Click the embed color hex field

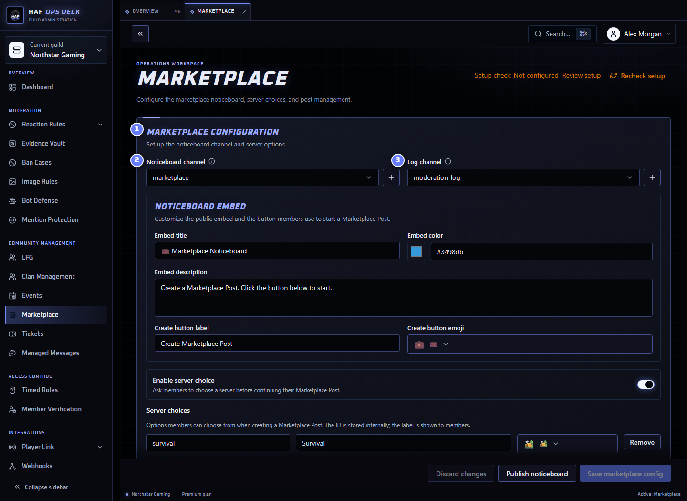pyautogui.click(x=541, y=251)
